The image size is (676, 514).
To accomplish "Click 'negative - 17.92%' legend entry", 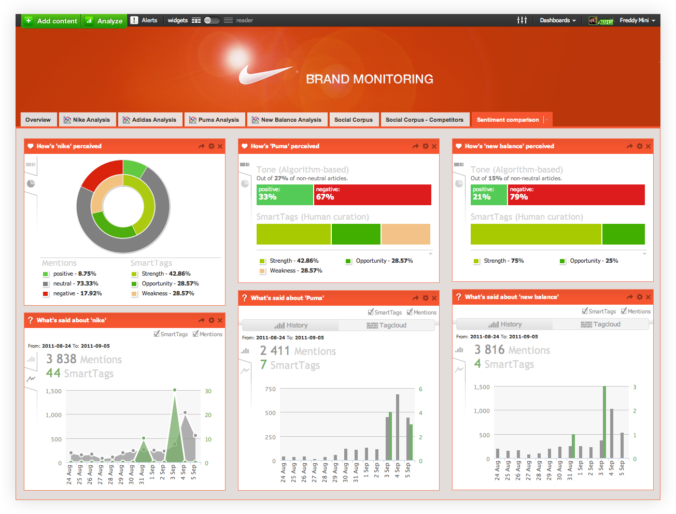I will coord(72,293).
